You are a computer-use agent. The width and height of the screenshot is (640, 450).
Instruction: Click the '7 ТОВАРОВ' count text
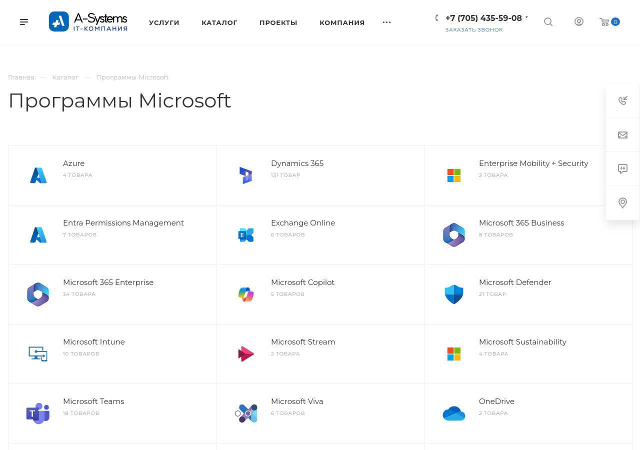80,235
